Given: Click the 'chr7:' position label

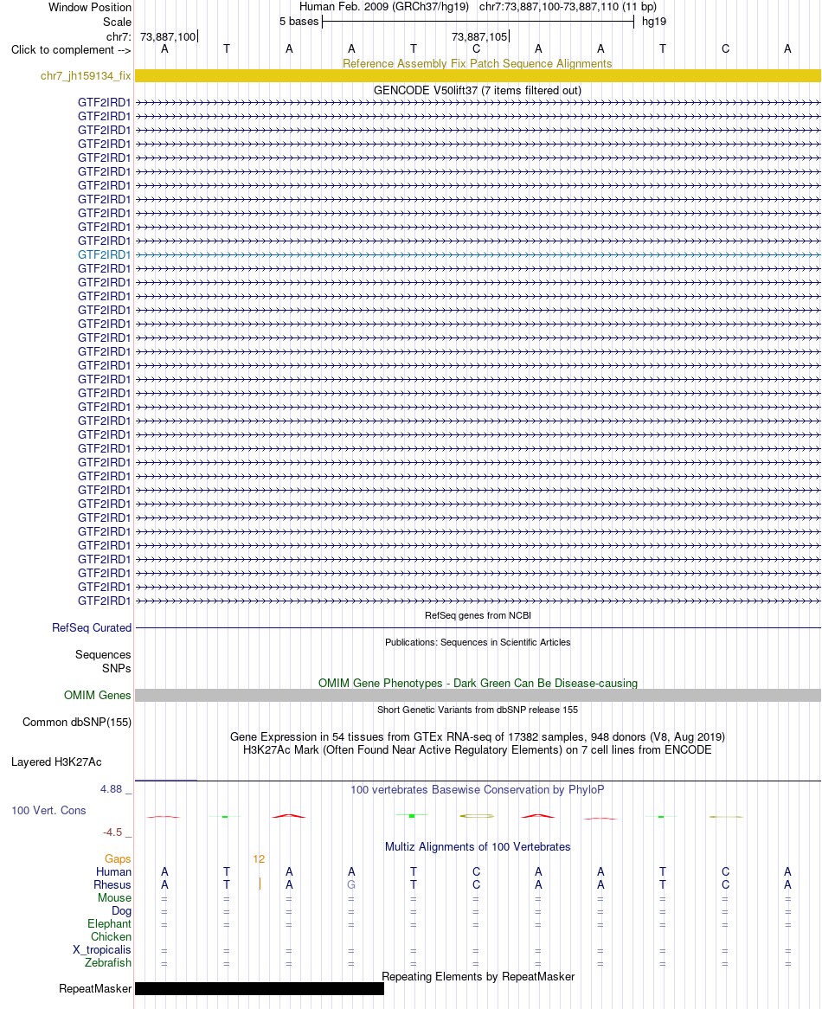Looking at the screenshot, I should (119, 36).
